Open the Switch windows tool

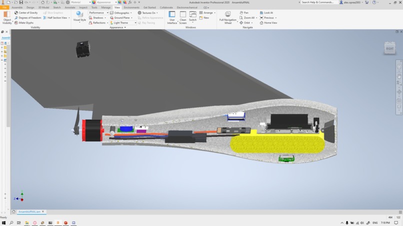(x=192, y=16)
